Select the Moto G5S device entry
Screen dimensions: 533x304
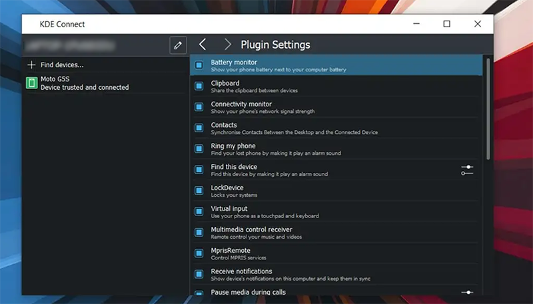105,83
